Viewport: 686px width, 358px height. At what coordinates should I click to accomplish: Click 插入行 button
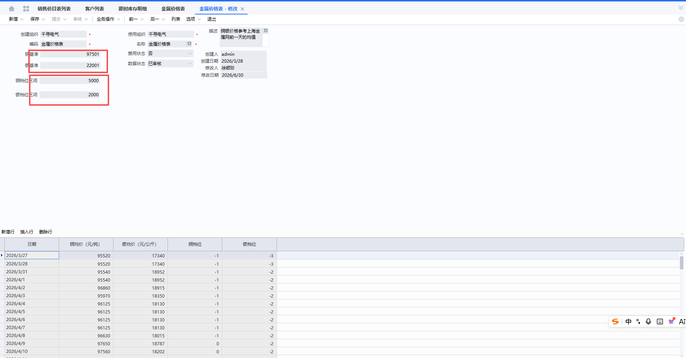pyautogui.click(x=27, y=232)
